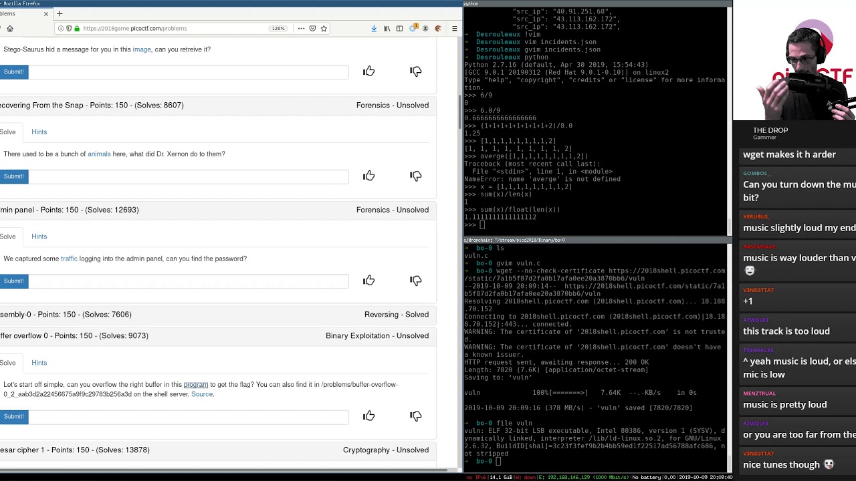Focus the Recovering From the Snap flag input

click(189, 176)
